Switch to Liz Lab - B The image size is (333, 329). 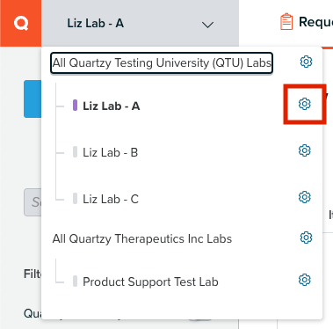click(110, 152)
